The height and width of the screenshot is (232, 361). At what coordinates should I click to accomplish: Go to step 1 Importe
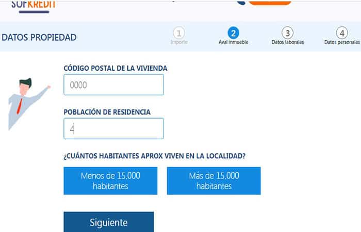(x=179, y=36)
